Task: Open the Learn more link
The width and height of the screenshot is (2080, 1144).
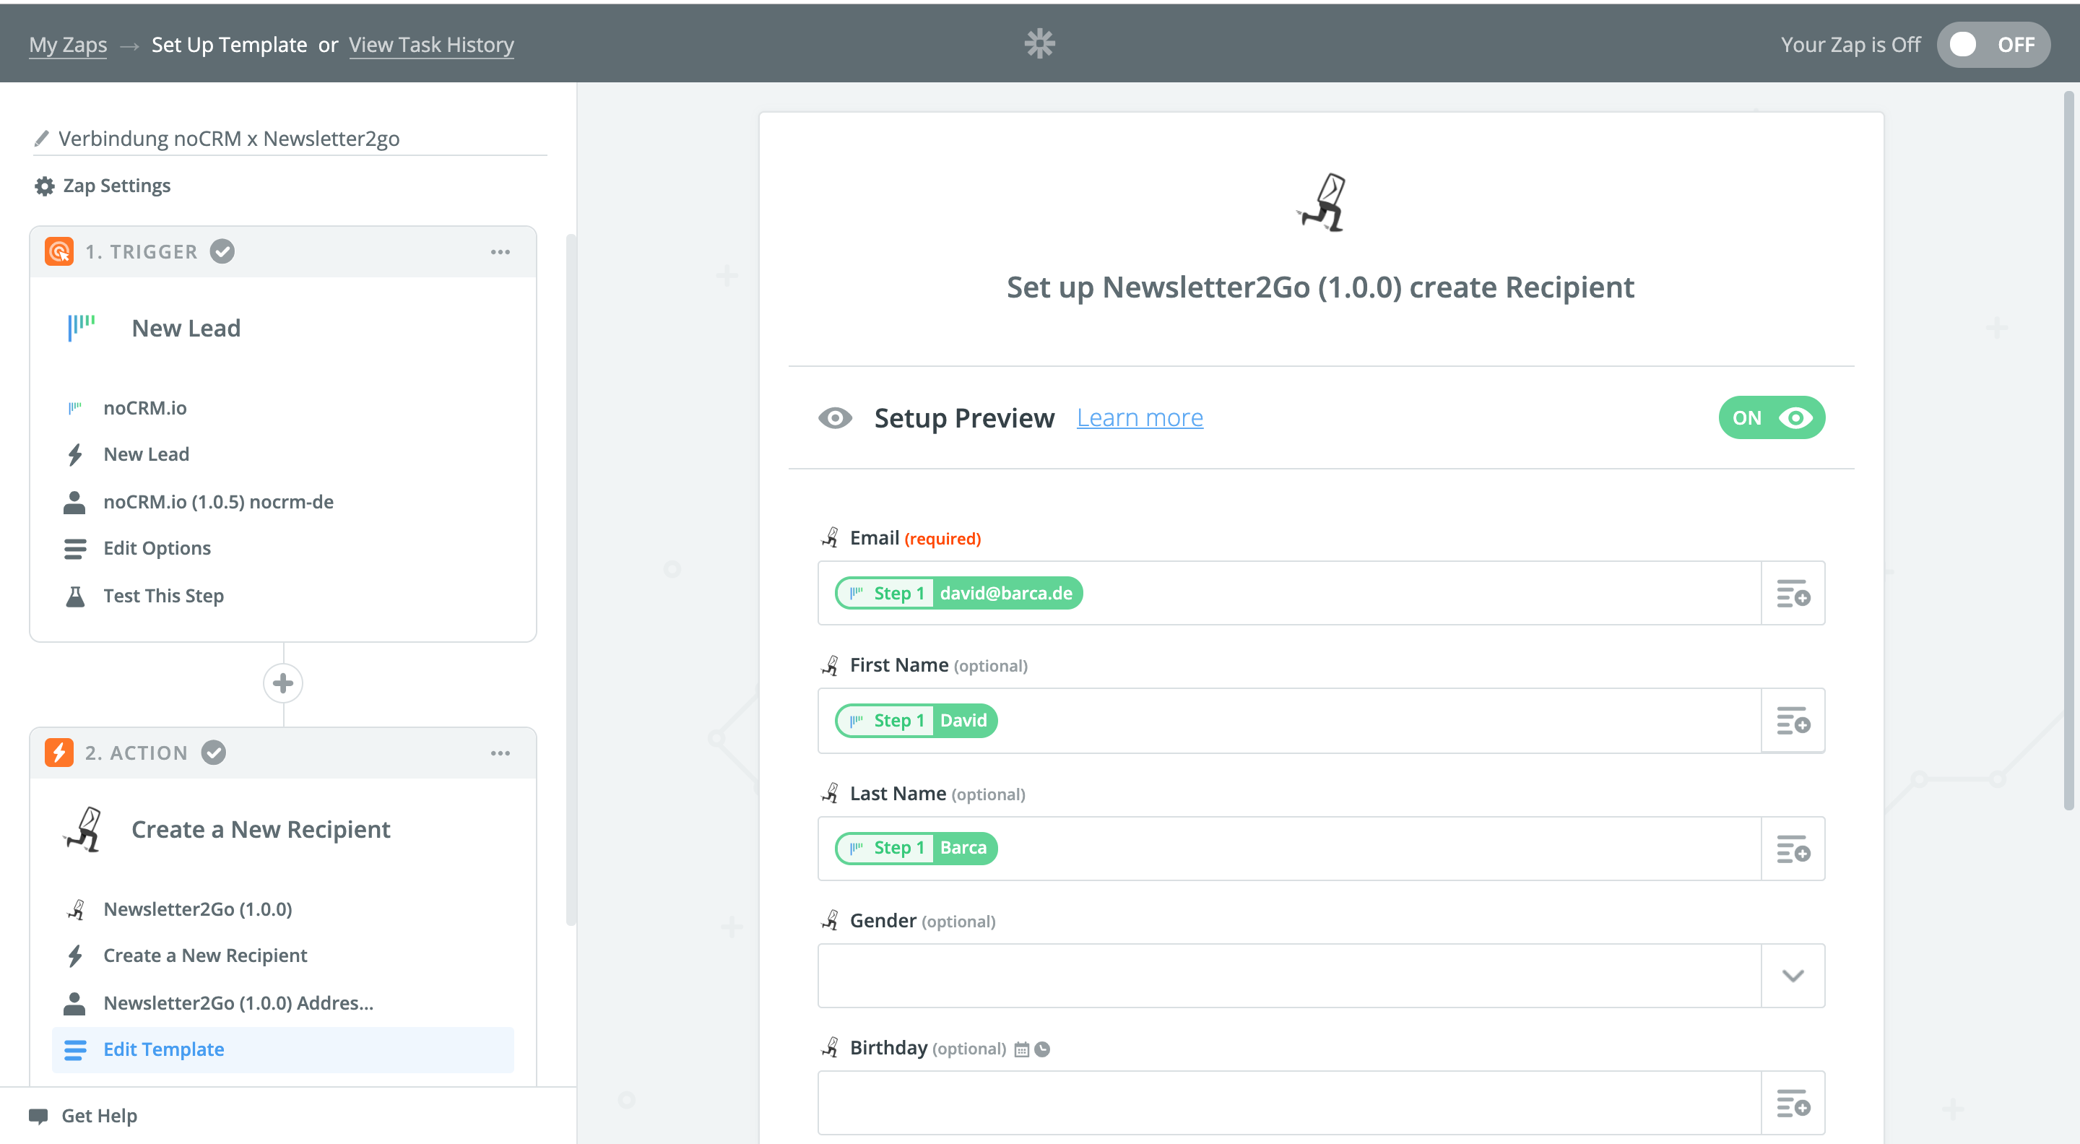Action: [1140, 417]
